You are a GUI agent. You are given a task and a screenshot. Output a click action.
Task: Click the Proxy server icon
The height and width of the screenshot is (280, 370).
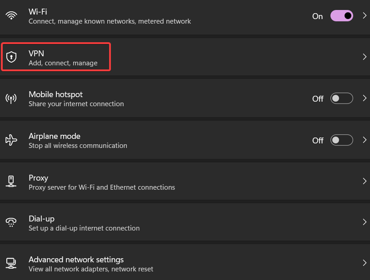[11, 181]
